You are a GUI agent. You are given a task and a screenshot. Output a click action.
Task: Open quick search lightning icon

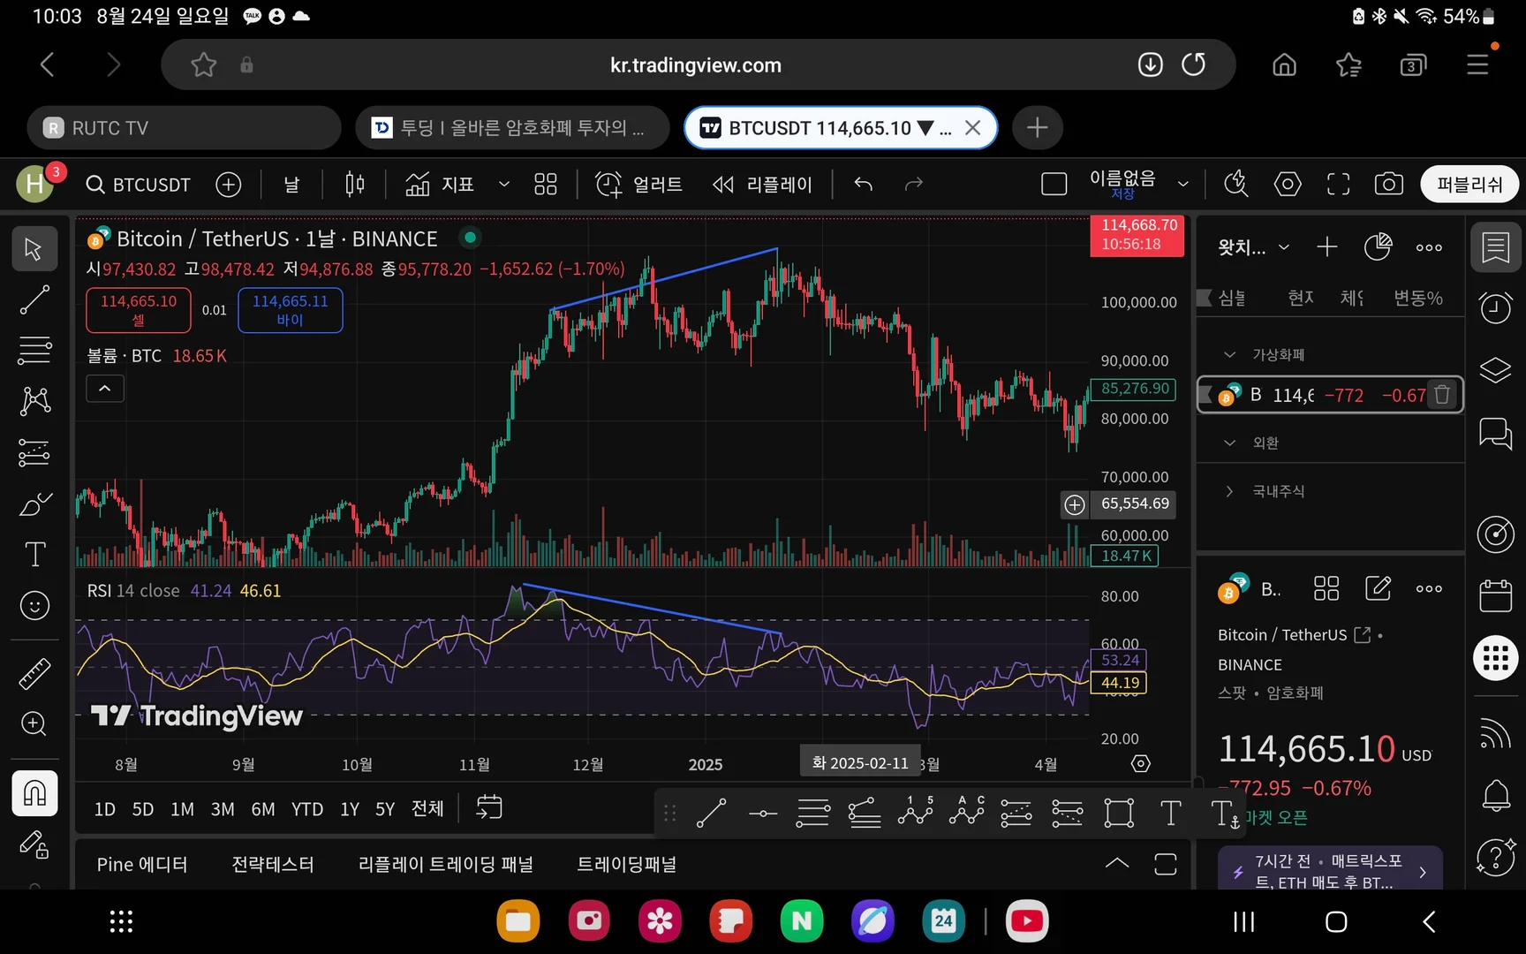(x=1236, y=185)
